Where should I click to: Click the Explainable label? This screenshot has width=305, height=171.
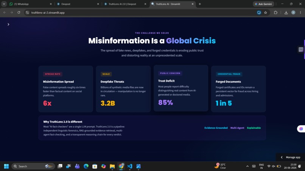pyautogui.click(x=254, y=128)
